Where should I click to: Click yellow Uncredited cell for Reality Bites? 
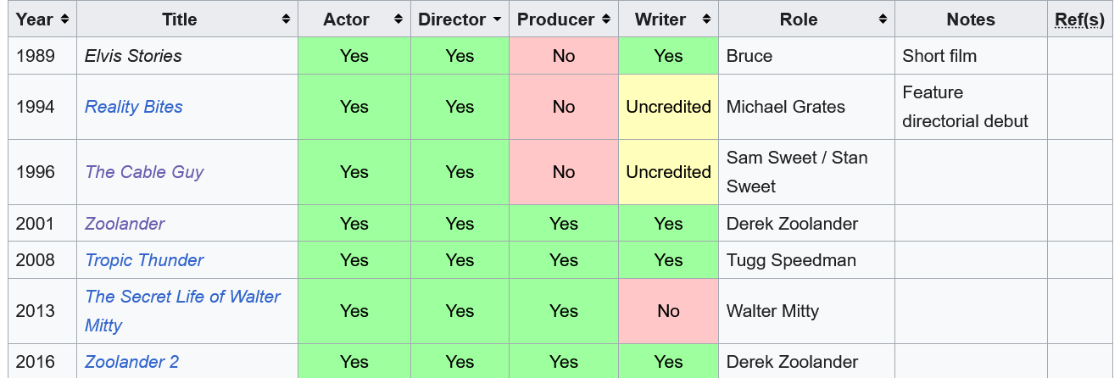[668, 107]
